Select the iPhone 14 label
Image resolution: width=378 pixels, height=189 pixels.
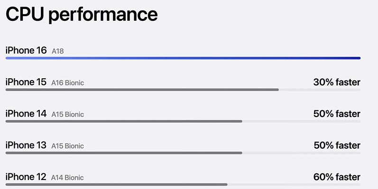26,114
